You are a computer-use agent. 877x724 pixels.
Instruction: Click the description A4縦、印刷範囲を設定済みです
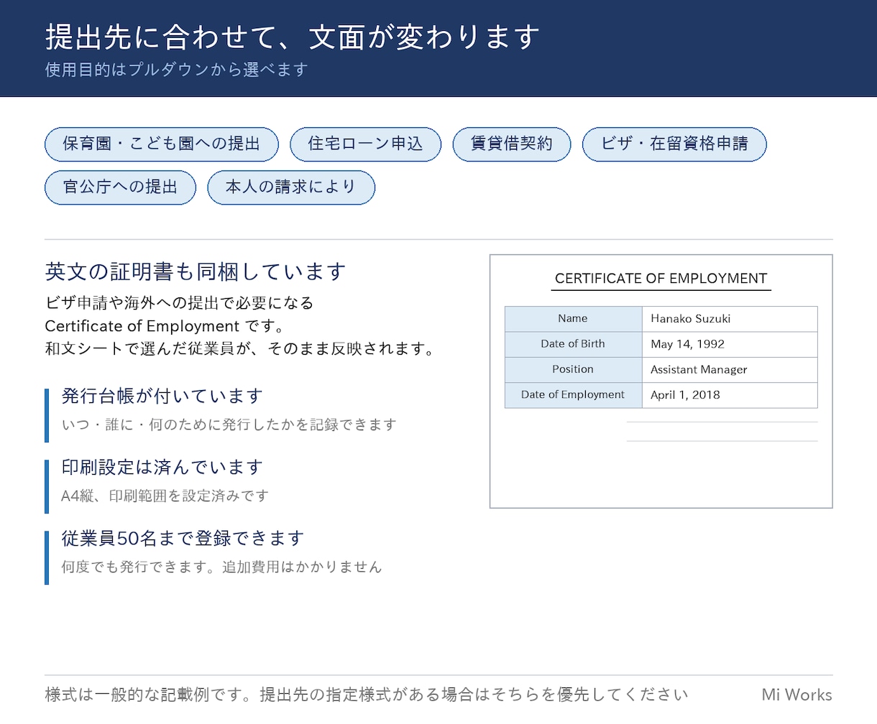coord(165,496)
